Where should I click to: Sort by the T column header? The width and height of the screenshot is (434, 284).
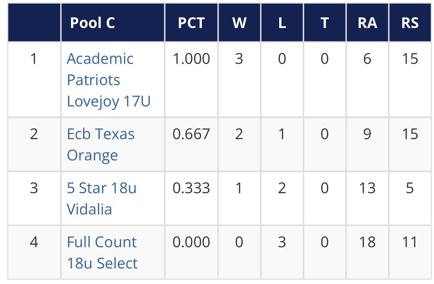pyautogui.click(x=324, y=23)
